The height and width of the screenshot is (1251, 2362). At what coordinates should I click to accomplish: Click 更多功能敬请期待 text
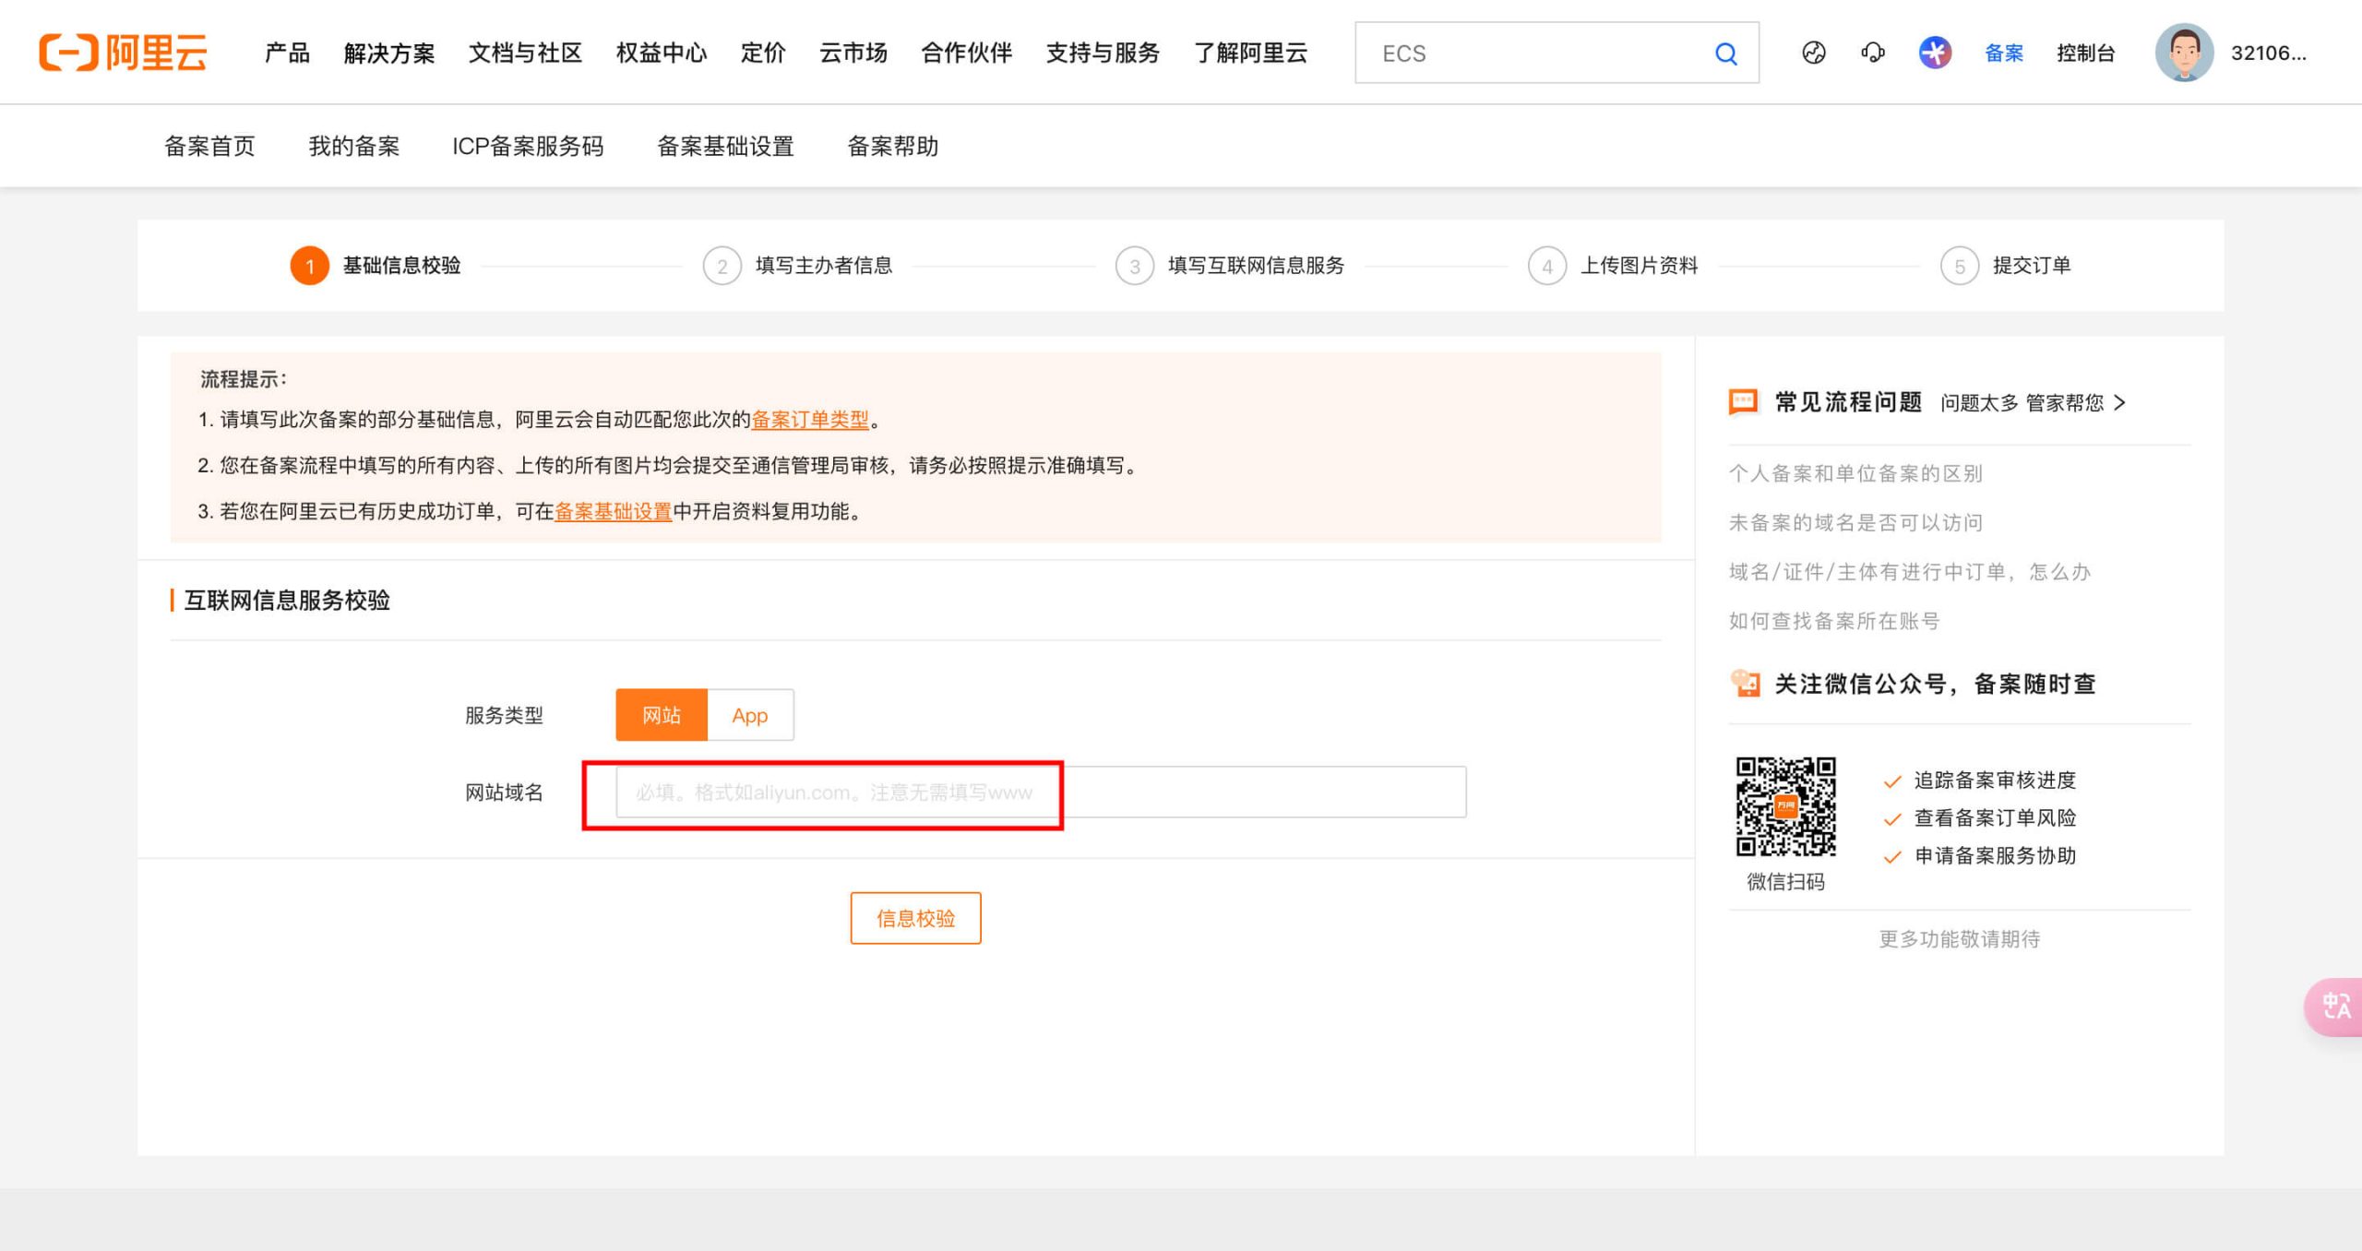click(1960, 939)
